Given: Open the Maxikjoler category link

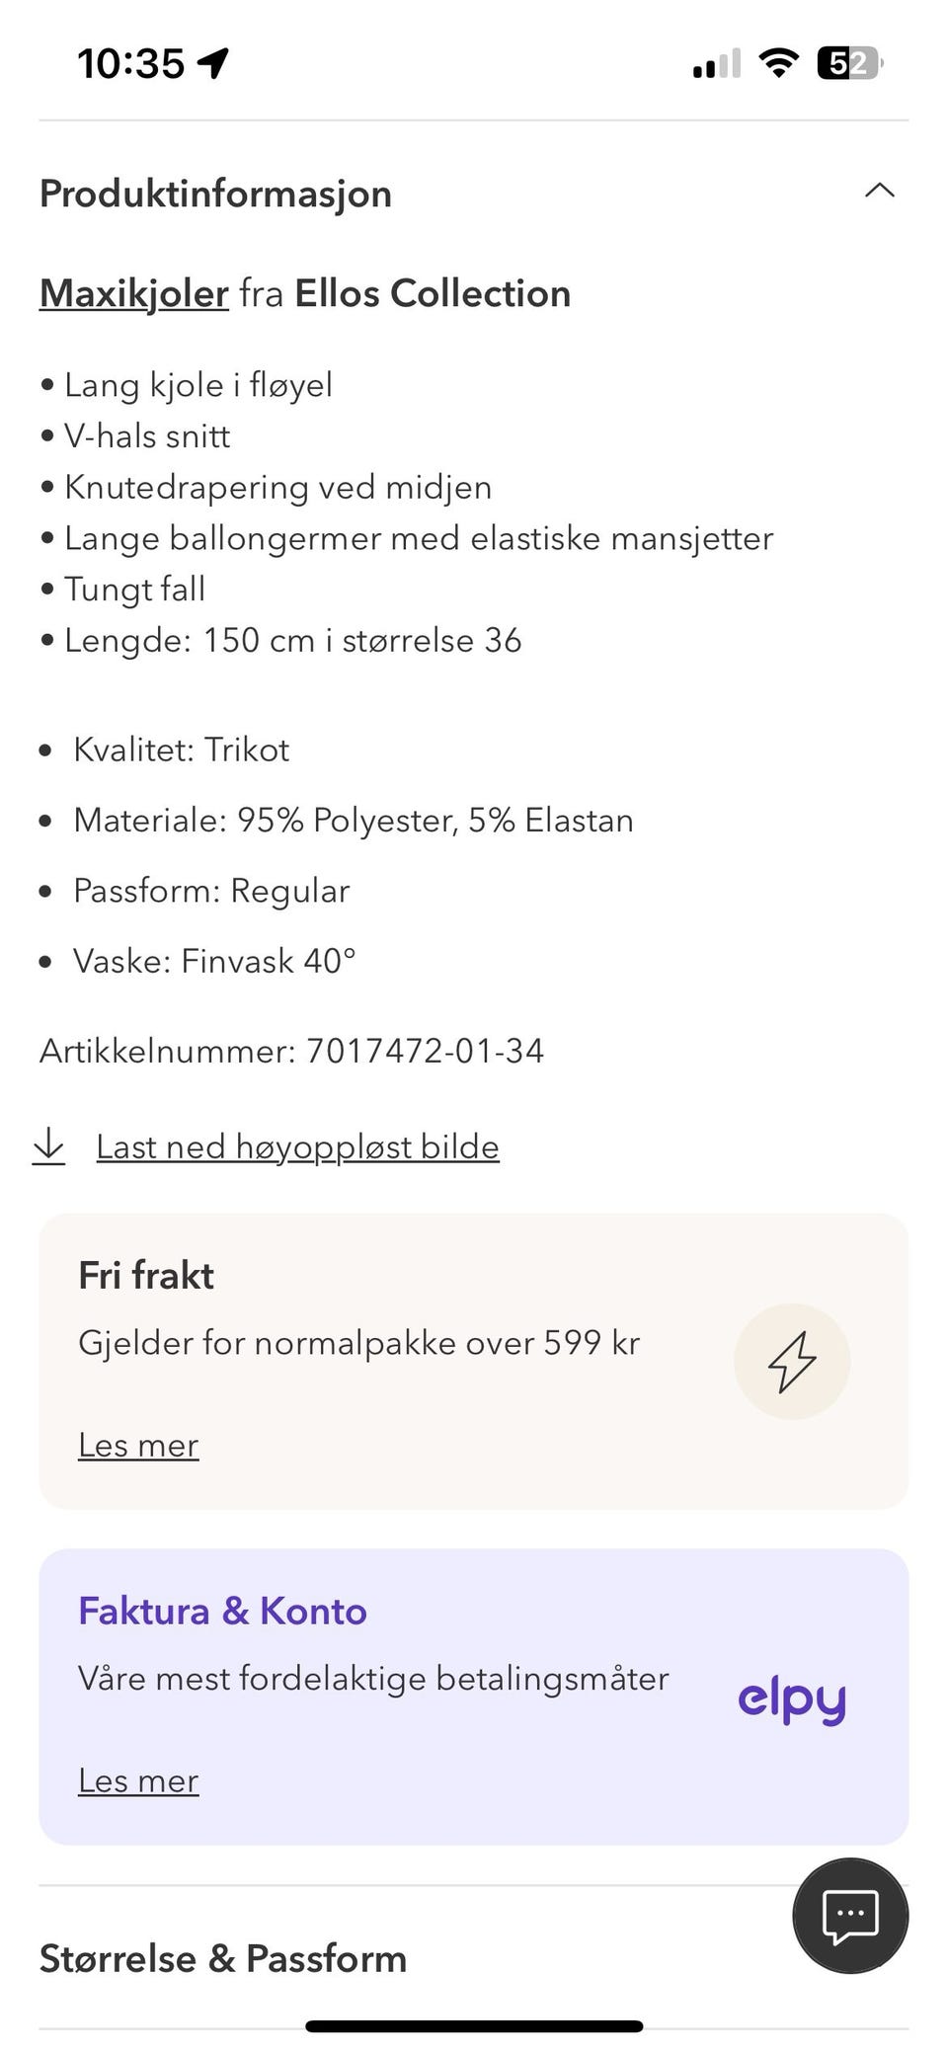Looking at the screenshot, I should point(132,293).
